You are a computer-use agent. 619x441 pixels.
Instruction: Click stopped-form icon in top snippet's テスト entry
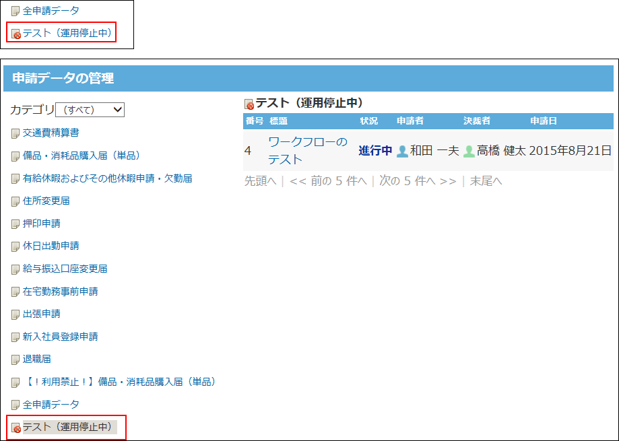pyautogui.click(x=15, y=34)
